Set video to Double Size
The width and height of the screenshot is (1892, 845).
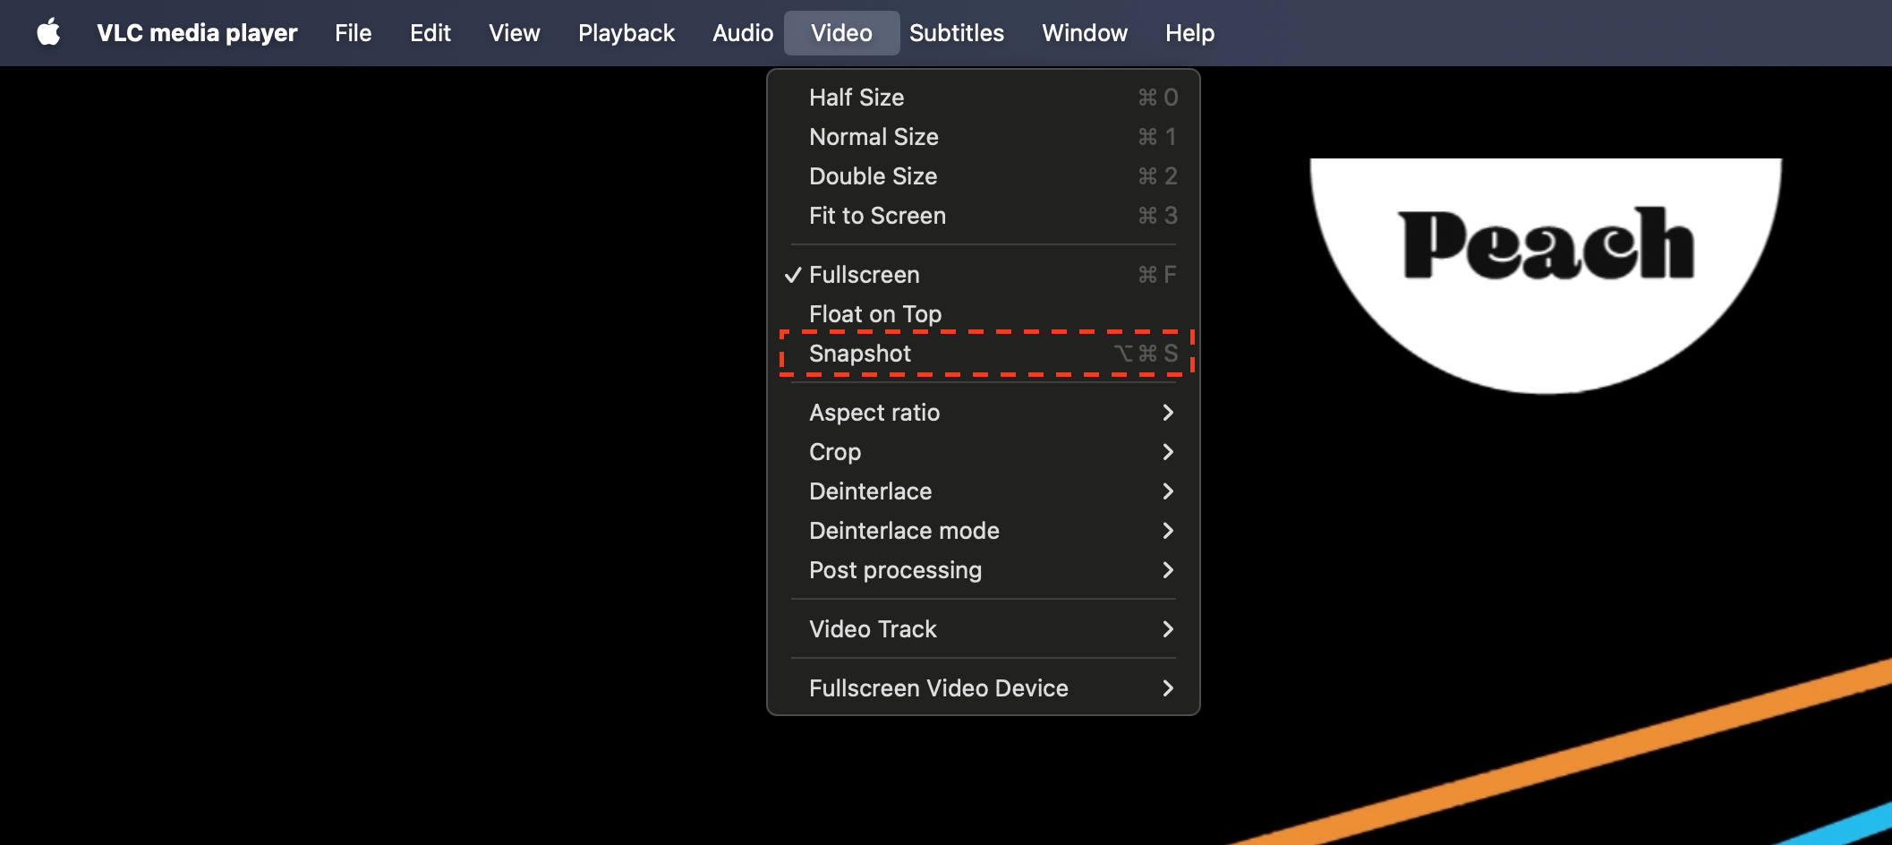tap(873, 176)
